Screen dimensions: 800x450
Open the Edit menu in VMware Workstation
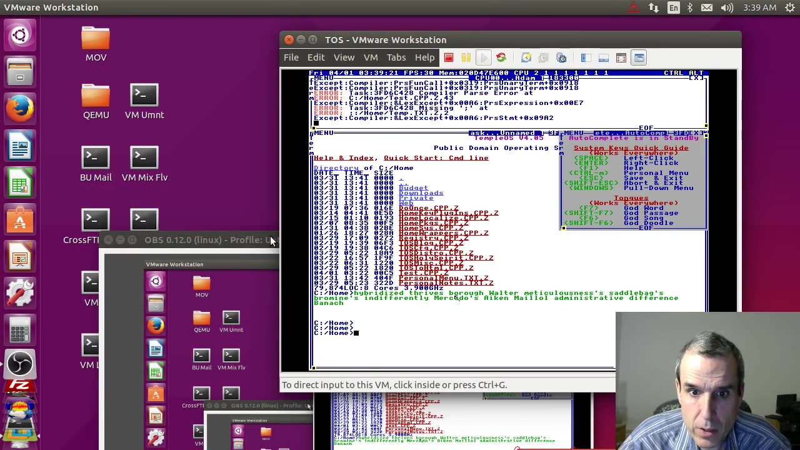[x=316, y=57]
